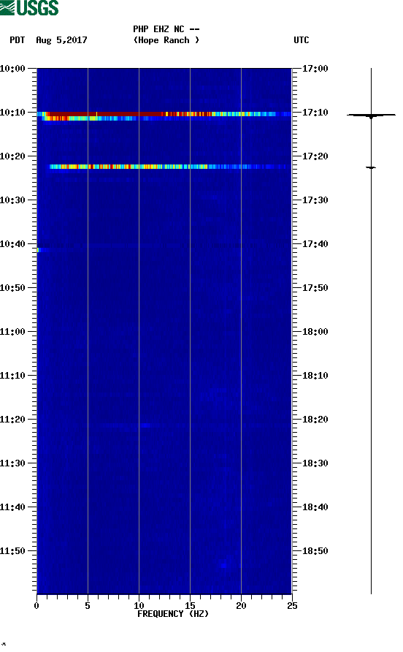Screen dimensions: 403x652
Task: Click the large seismogram spike near 17:10
Action: click(371, 115)
